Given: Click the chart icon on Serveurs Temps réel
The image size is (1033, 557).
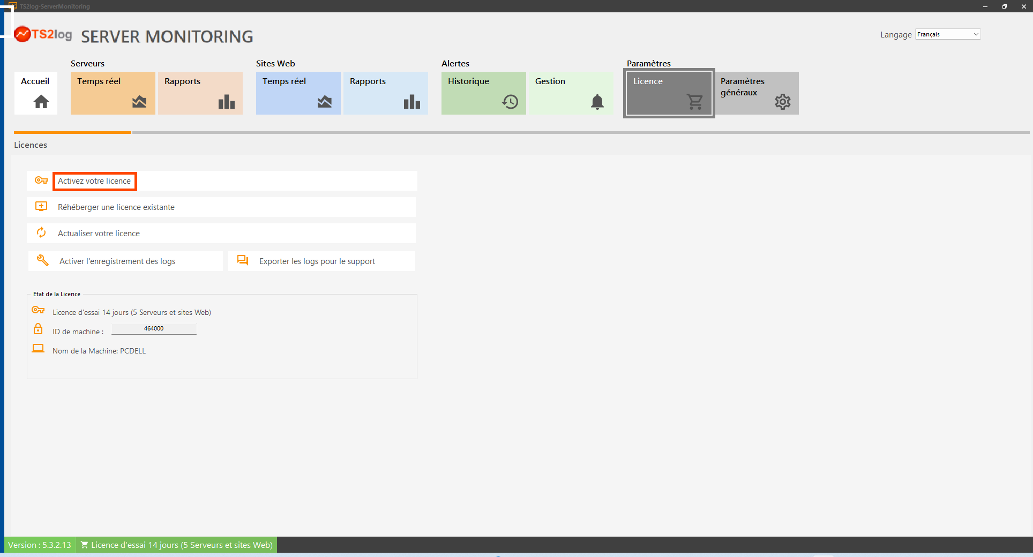Looking at the screenshot, I should [x=139, y=102].
